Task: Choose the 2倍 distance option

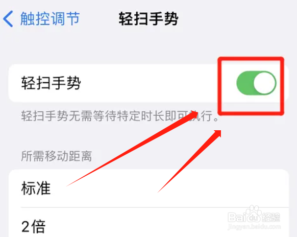Action: coord(148,222)
